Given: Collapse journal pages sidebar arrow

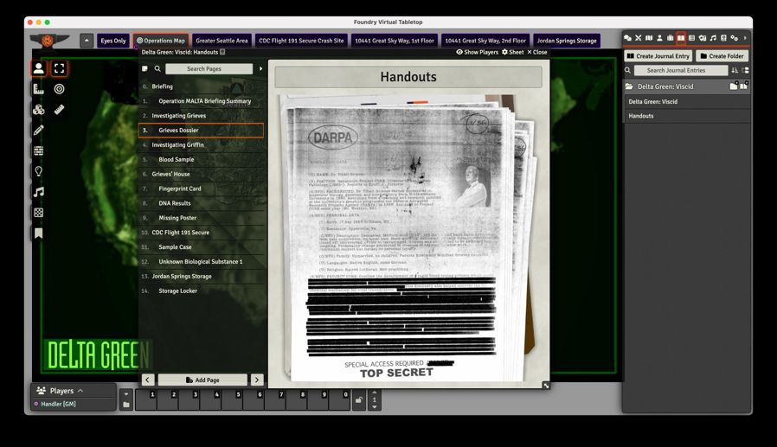Looking at the screenshot, I should coord(260,69).
